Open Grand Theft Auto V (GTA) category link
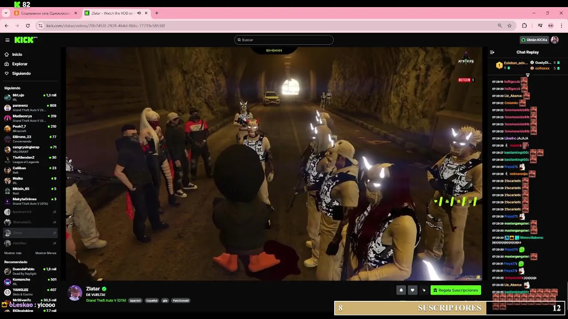Viewport: 568px width, 319px height. coord(106,300)
